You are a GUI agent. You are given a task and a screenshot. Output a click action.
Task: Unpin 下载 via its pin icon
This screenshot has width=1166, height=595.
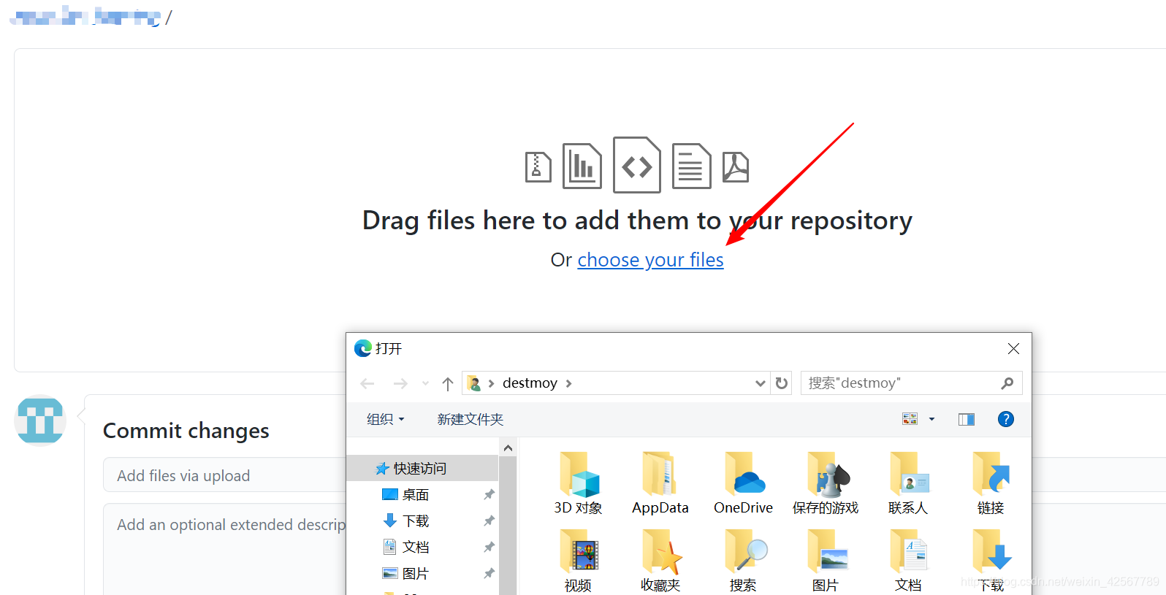[489, 521]
